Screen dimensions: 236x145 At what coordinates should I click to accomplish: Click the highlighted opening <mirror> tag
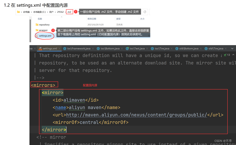point(53,93)
